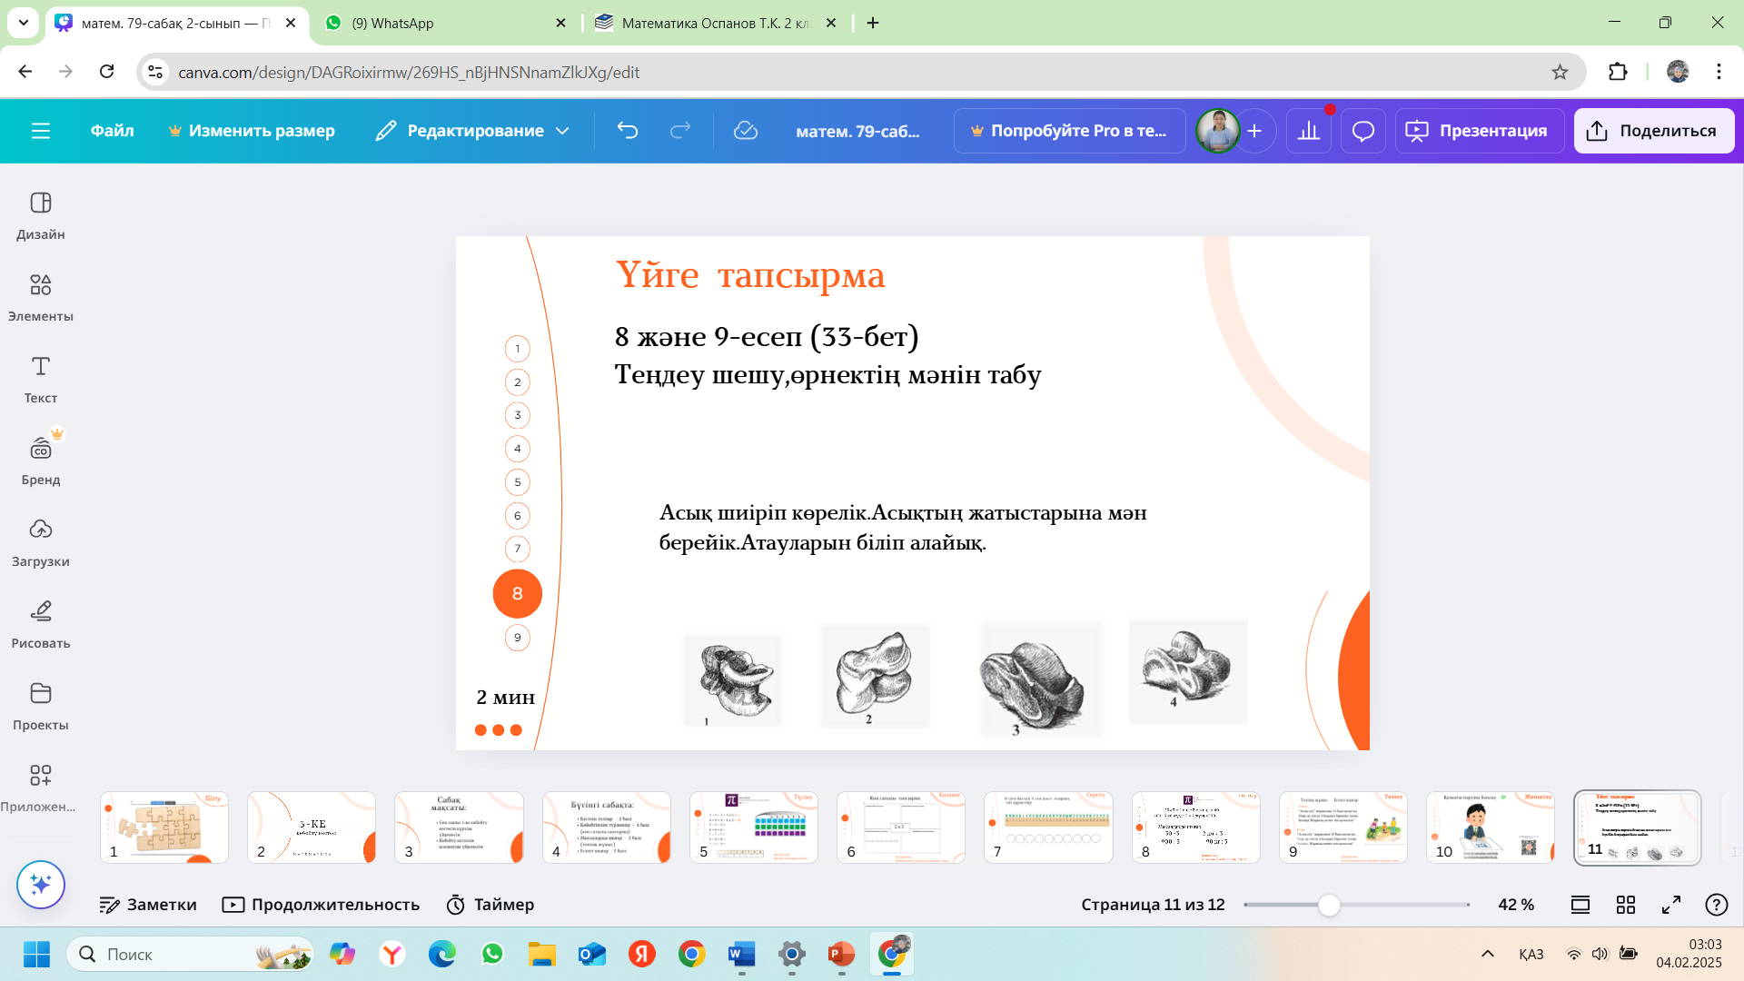
Task: Switch to the WhatsApp browser tab
Action: [445, 23]
